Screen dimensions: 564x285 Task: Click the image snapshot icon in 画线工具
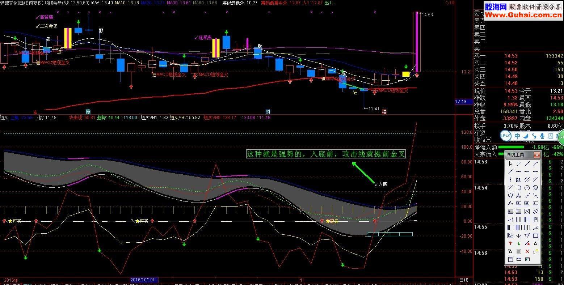[527, 259]
